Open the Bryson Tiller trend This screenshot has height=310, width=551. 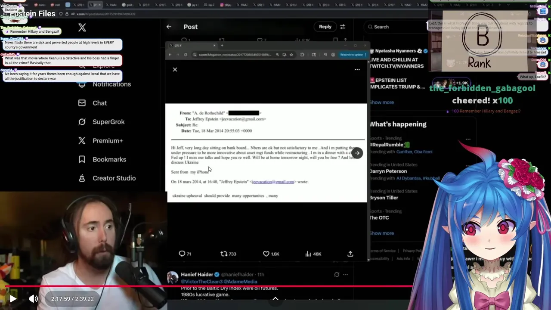[384, 198]
